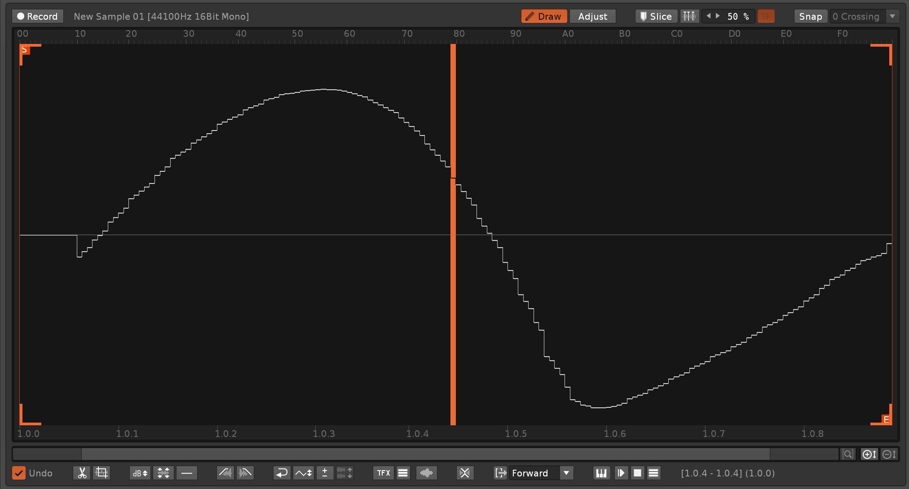Toggle the Undo checkbox

tap(19, 473)
